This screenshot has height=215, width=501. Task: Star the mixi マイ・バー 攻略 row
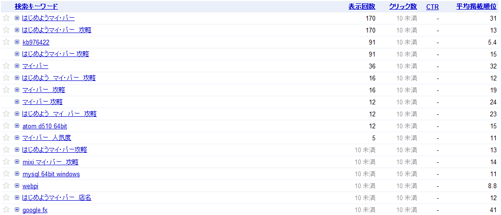[x=6, y=162]
